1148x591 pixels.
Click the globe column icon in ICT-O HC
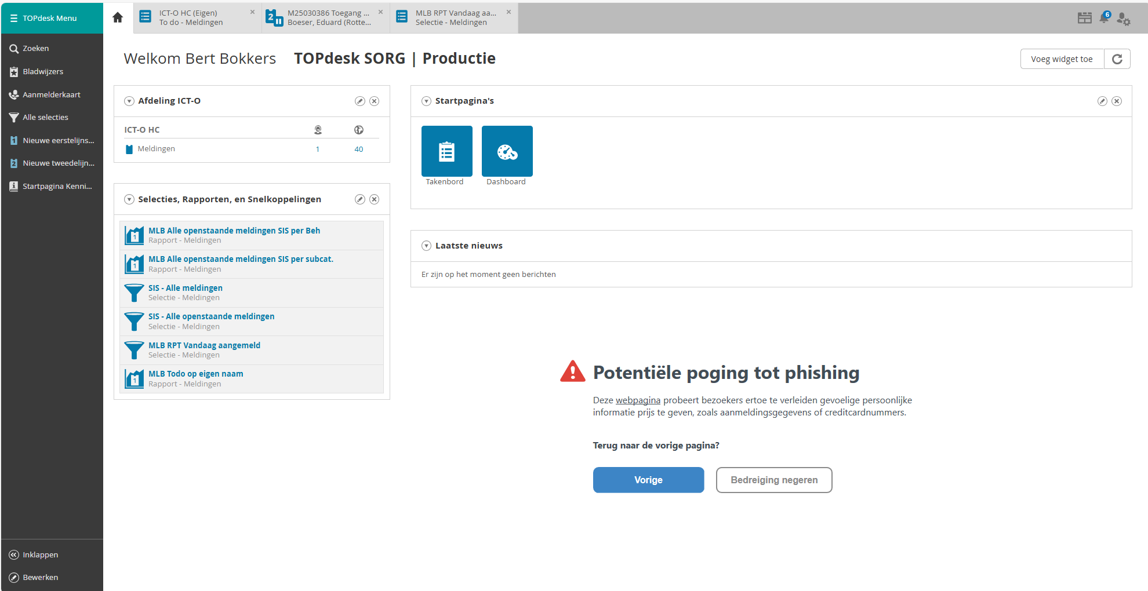click(359, 130)
